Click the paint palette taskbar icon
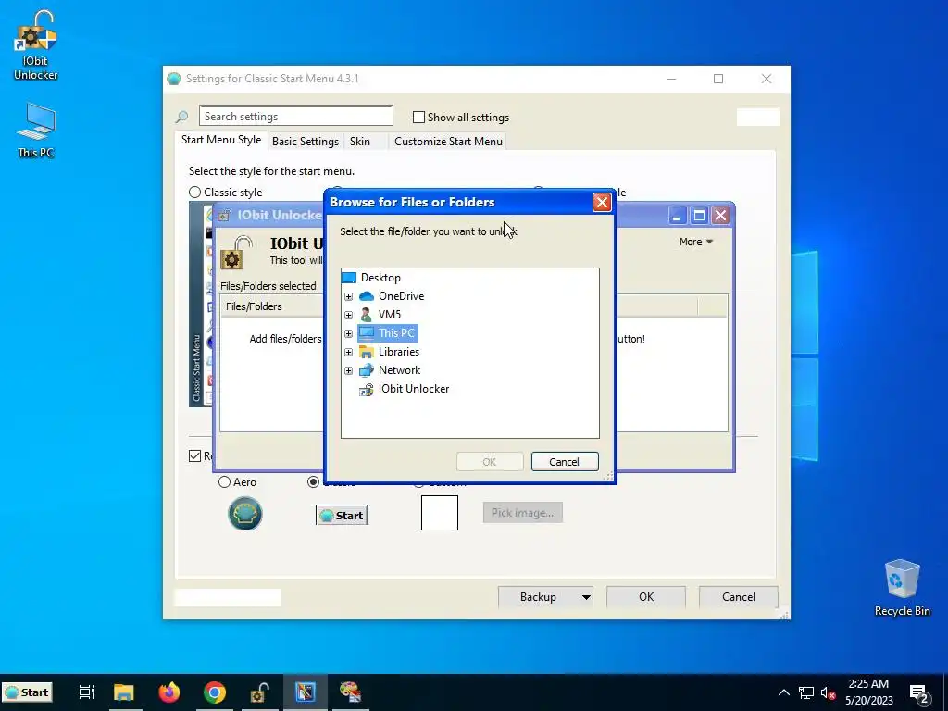This screenshot has width=948, height=711. 350,692
